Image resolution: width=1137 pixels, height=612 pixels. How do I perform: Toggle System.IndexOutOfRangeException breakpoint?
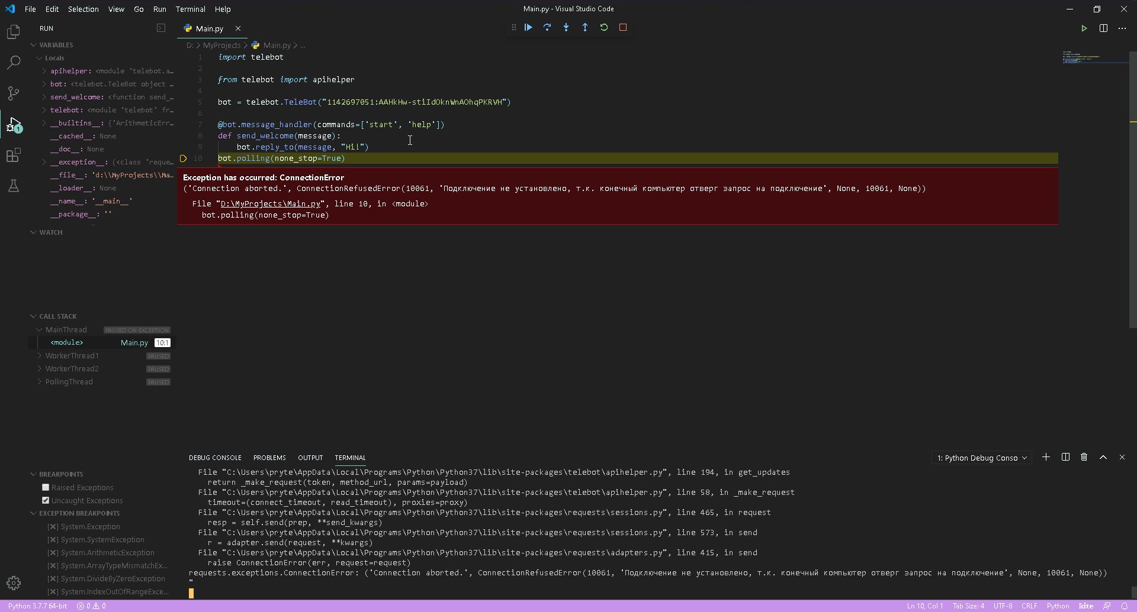[x=53, y=592]
